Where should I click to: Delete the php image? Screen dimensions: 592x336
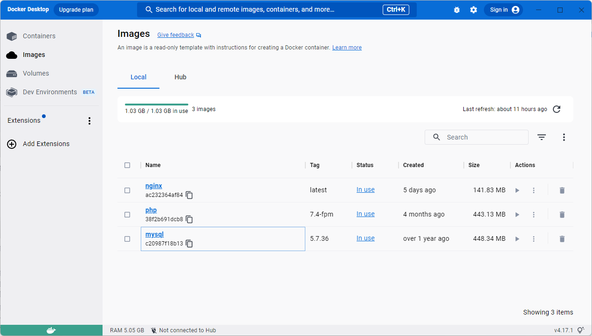tap(562, 215)
